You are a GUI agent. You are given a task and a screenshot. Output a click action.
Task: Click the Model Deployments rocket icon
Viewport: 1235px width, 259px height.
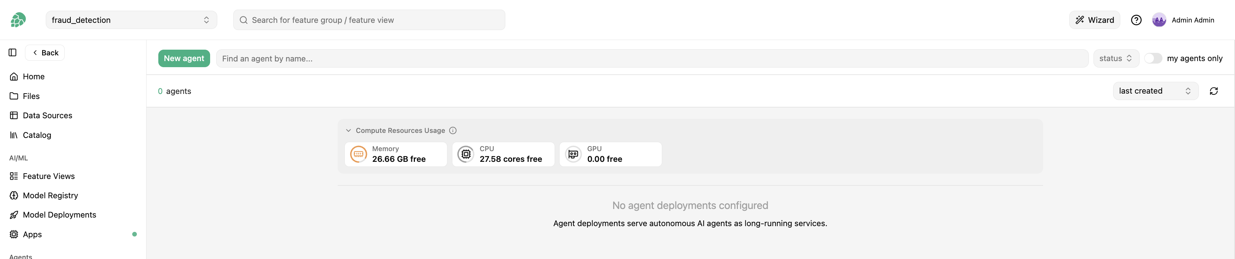click(14, 215)
